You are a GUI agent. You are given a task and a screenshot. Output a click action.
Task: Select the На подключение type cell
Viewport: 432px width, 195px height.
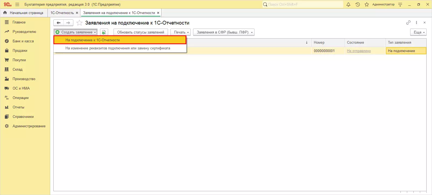point(406,51)
